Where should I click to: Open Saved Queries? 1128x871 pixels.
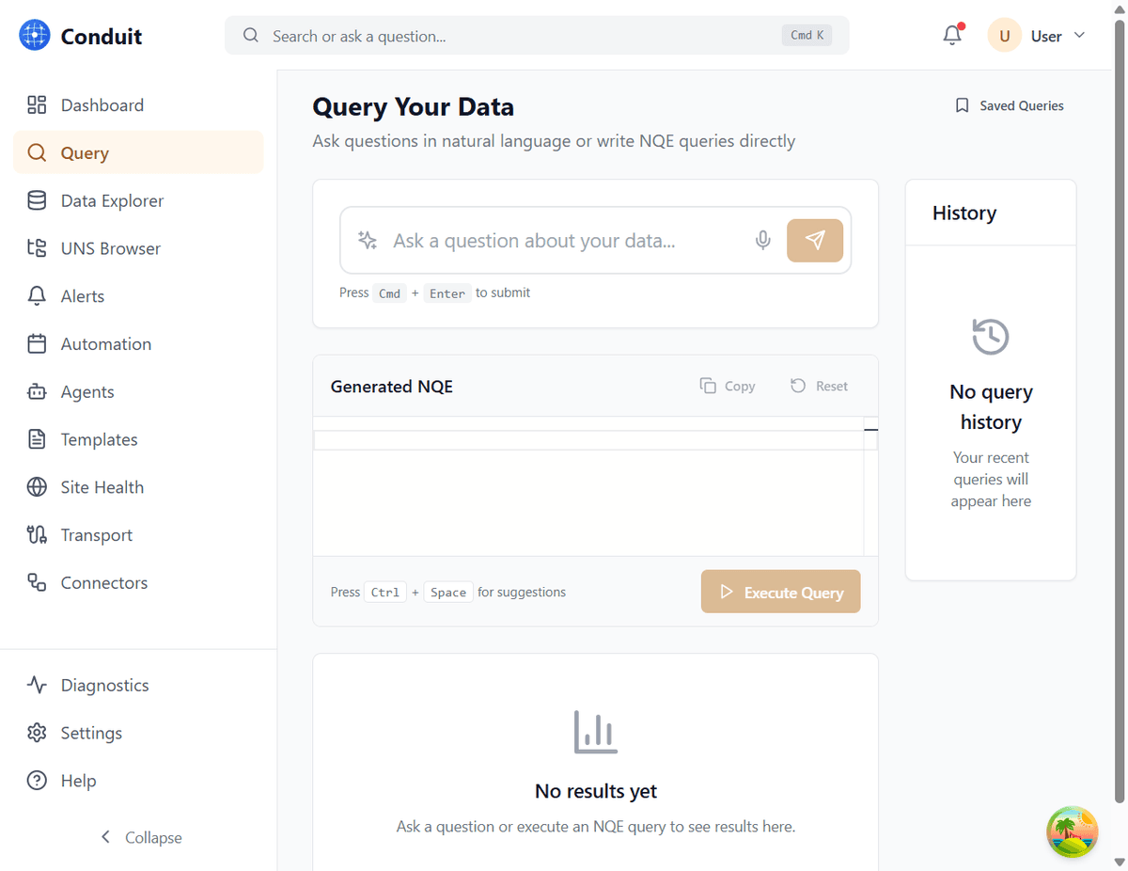tap(1009, 105)
